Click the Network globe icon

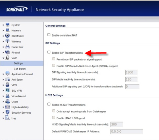pyautogui.click(x=8, y=30)
